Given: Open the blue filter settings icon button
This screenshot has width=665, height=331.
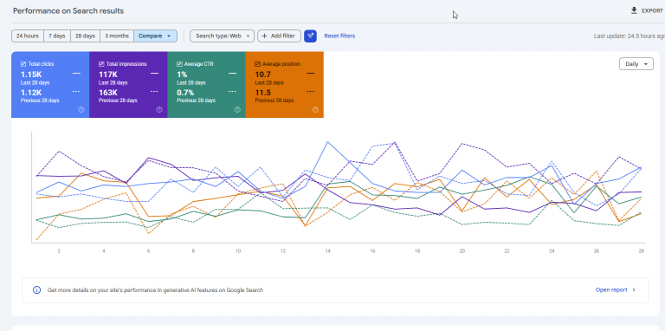Looking at the screenshot, I should point(311,36).
